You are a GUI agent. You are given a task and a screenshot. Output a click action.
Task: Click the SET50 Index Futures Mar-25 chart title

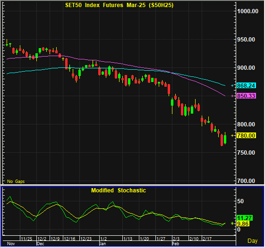pyautogui.click(x=120, y=5)
